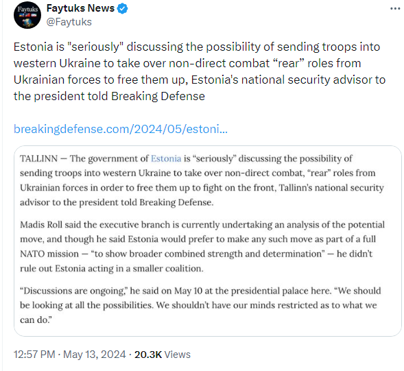Open the embedded article screenshot image
The width and height of the screenshot is (404, 371).
coord(208,241)
